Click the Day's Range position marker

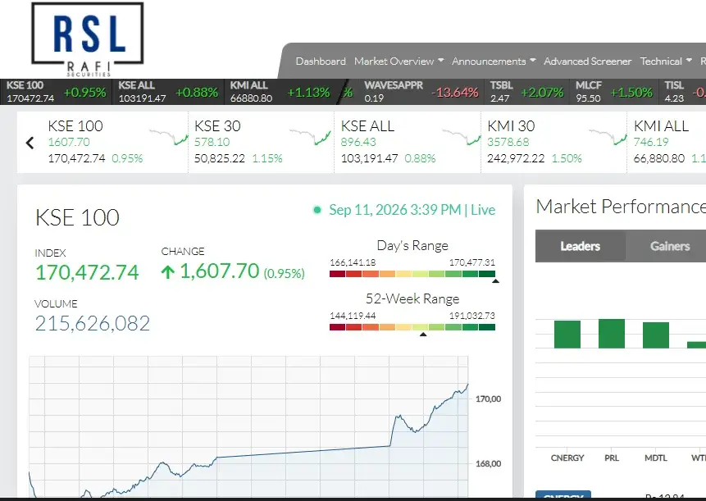[x=495, y=281]
